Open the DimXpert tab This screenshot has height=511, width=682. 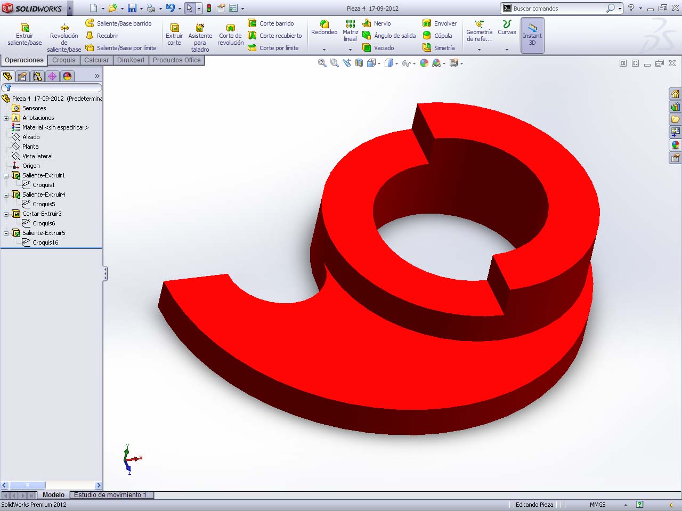coord(131,60)
